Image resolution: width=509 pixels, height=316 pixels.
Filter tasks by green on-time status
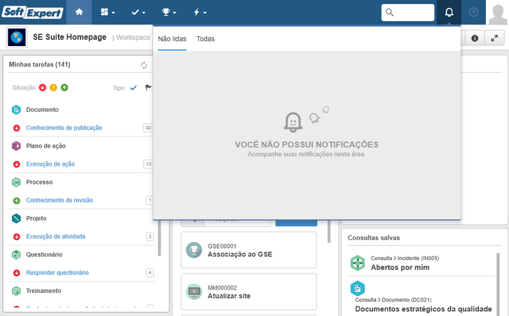[x=64, y=87]
